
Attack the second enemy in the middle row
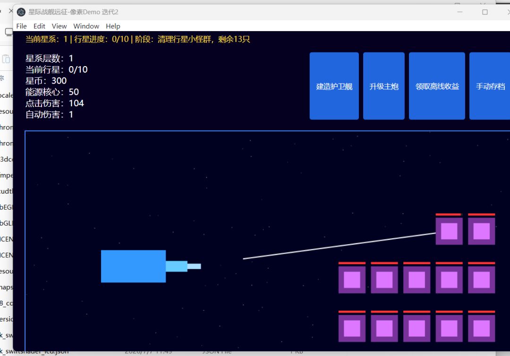384,280
